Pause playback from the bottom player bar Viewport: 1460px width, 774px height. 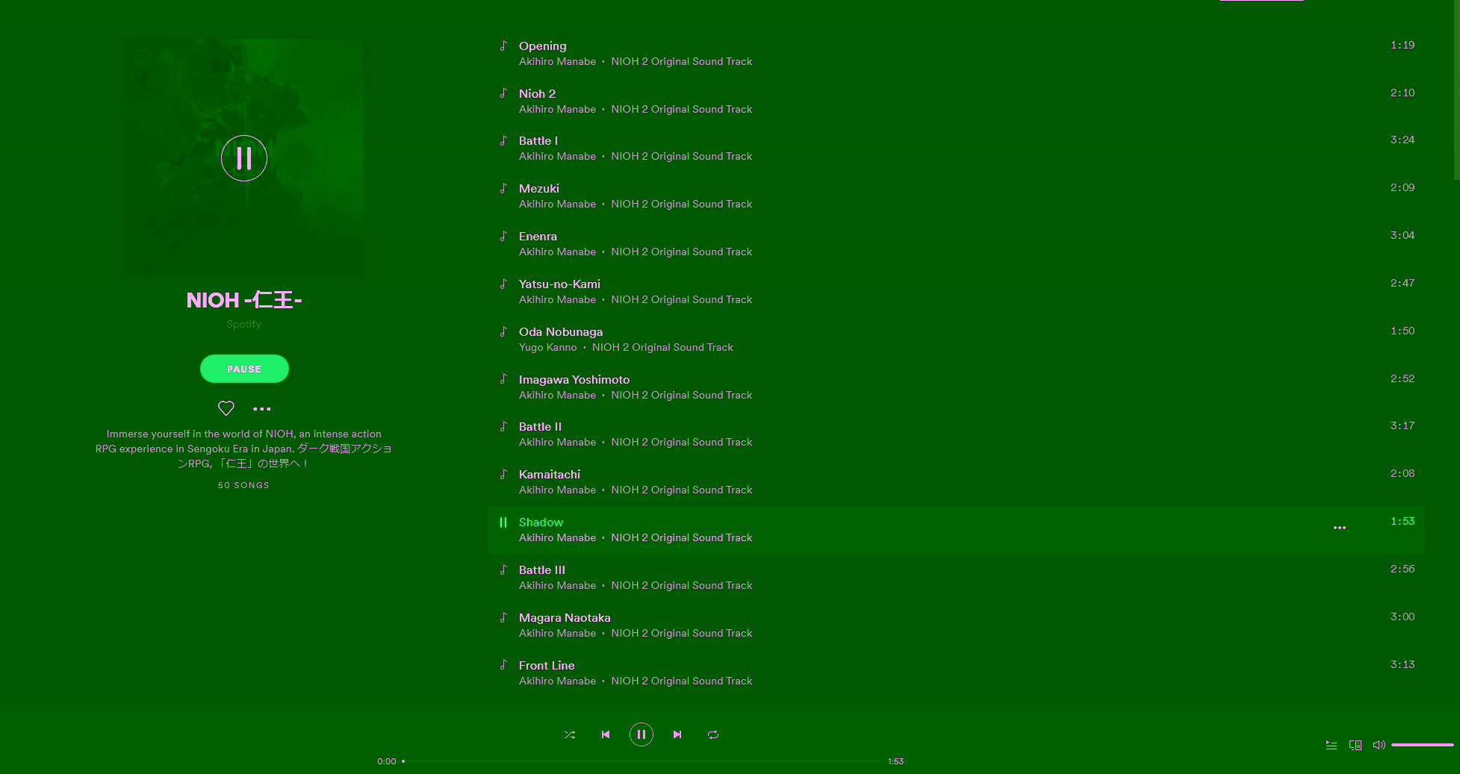click(642, 734)
